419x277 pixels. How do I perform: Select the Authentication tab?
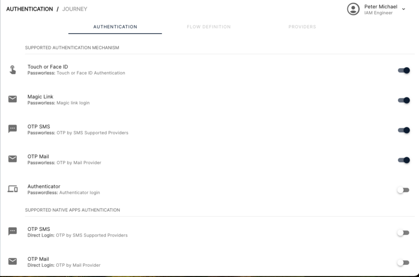pyautogui.click(x=115, y=27)
